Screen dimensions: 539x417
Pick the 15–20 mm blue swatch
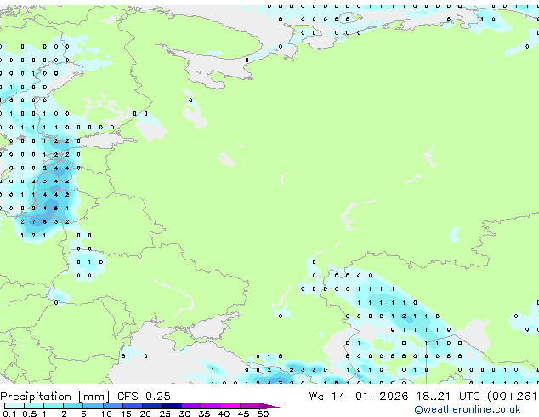(x=133, y=406)
